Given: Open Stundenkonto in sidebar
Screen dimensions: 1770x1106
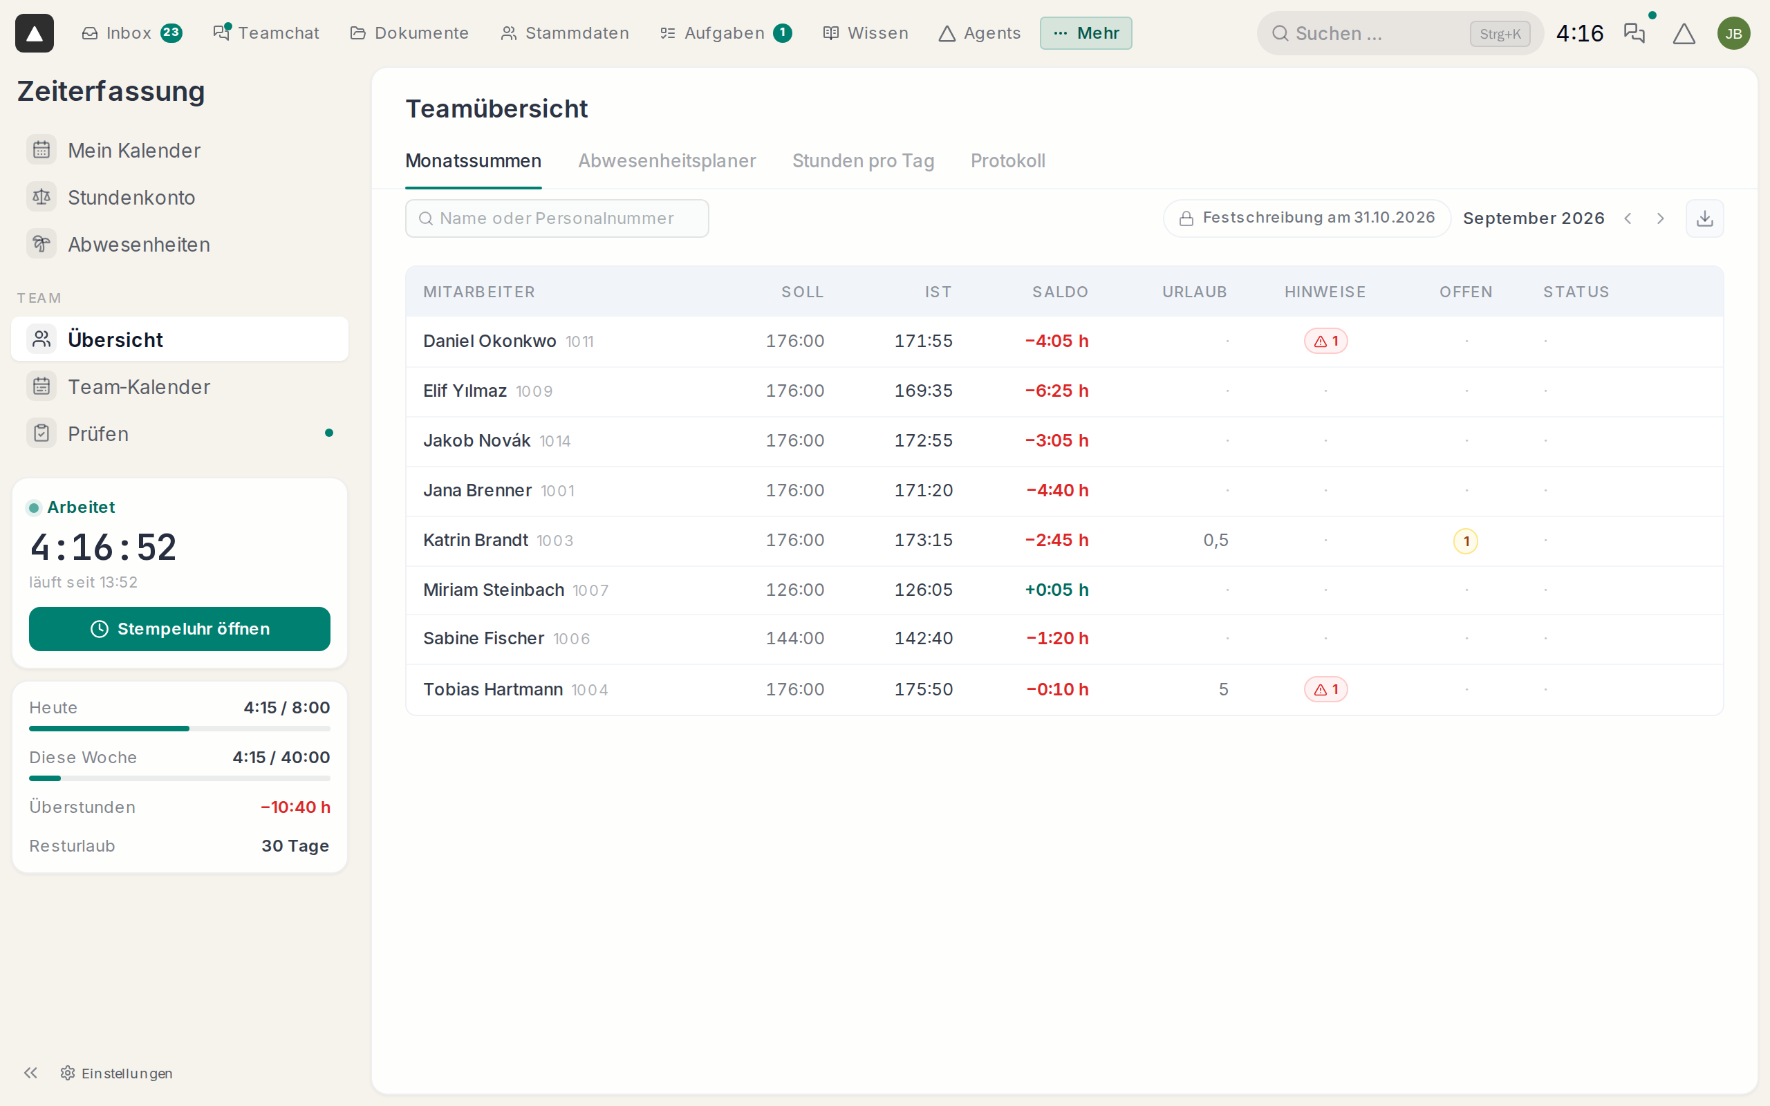Looking at the screenshot, I should click(x=179, y=198).
